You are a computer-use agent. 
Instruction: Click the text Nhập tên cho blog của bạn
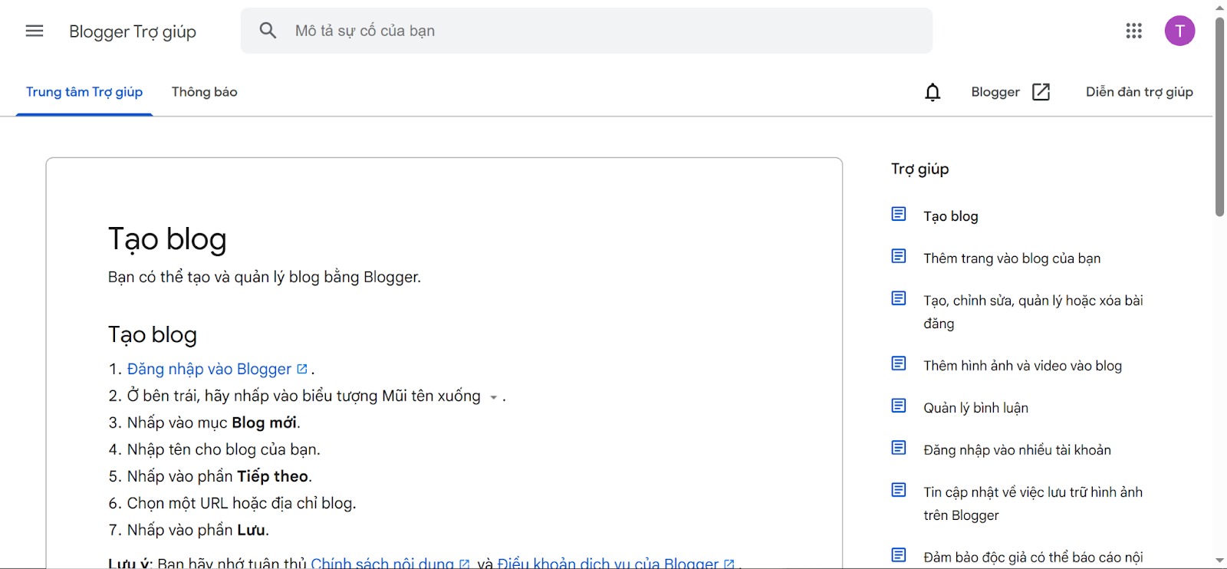[224, 449]
